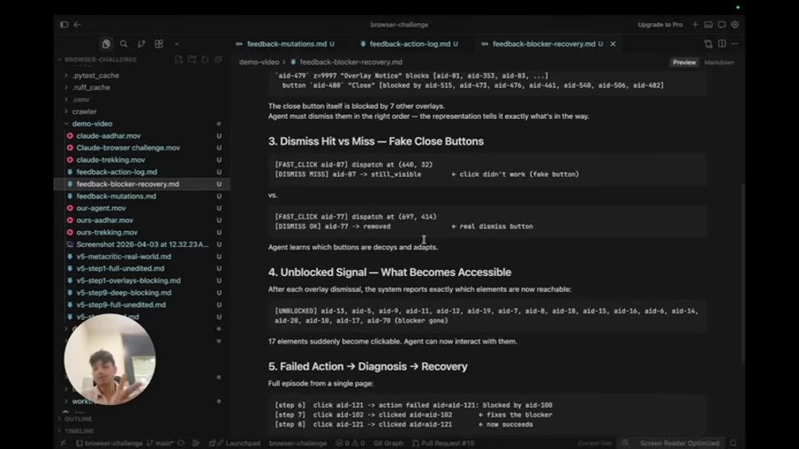Open Pull Request #15 status item
Image resolution: width=799 pixels, height=449 pixels.
[444, 443]
